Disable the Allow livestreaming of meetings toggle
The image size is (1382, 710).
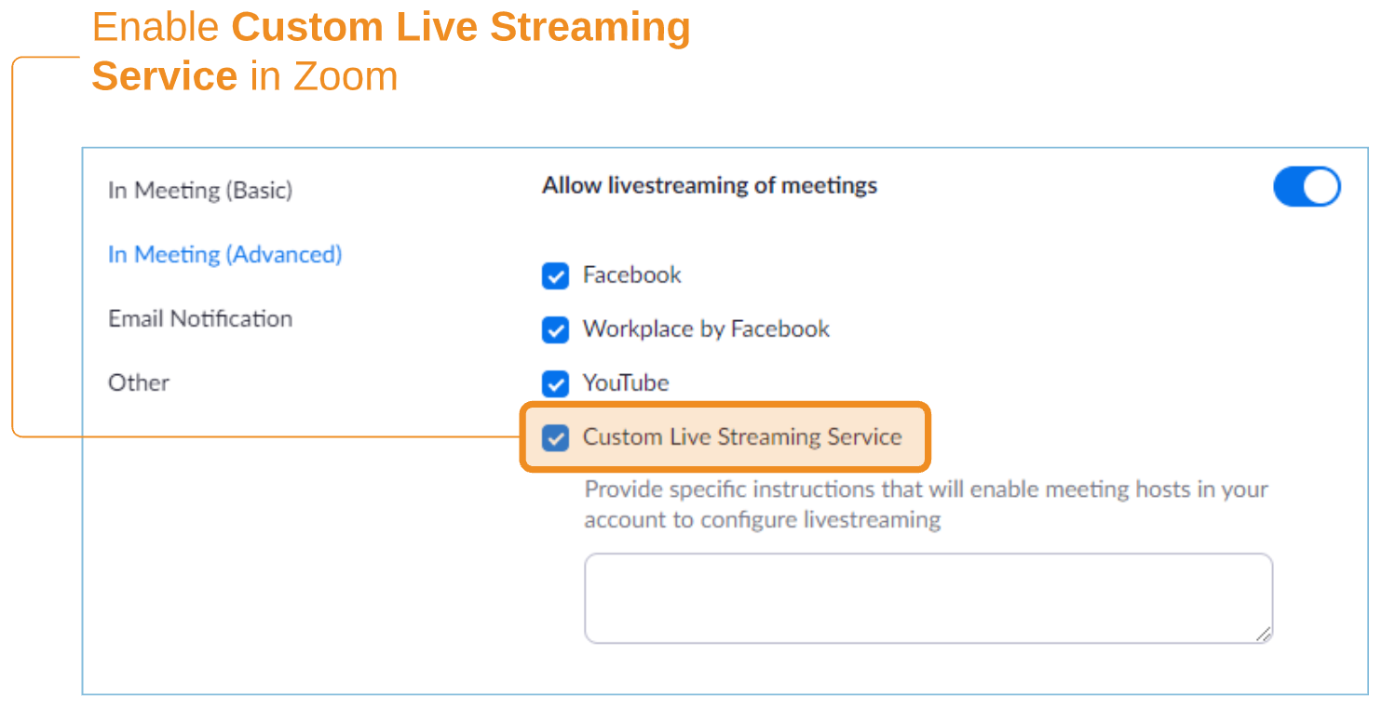(x=1307, y=186)
